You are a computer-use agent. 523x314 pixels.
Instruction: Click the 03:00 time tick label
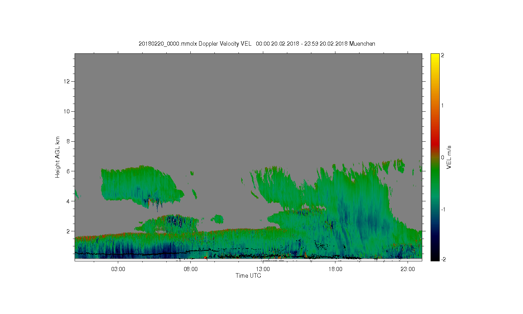[x=118, y=269]
